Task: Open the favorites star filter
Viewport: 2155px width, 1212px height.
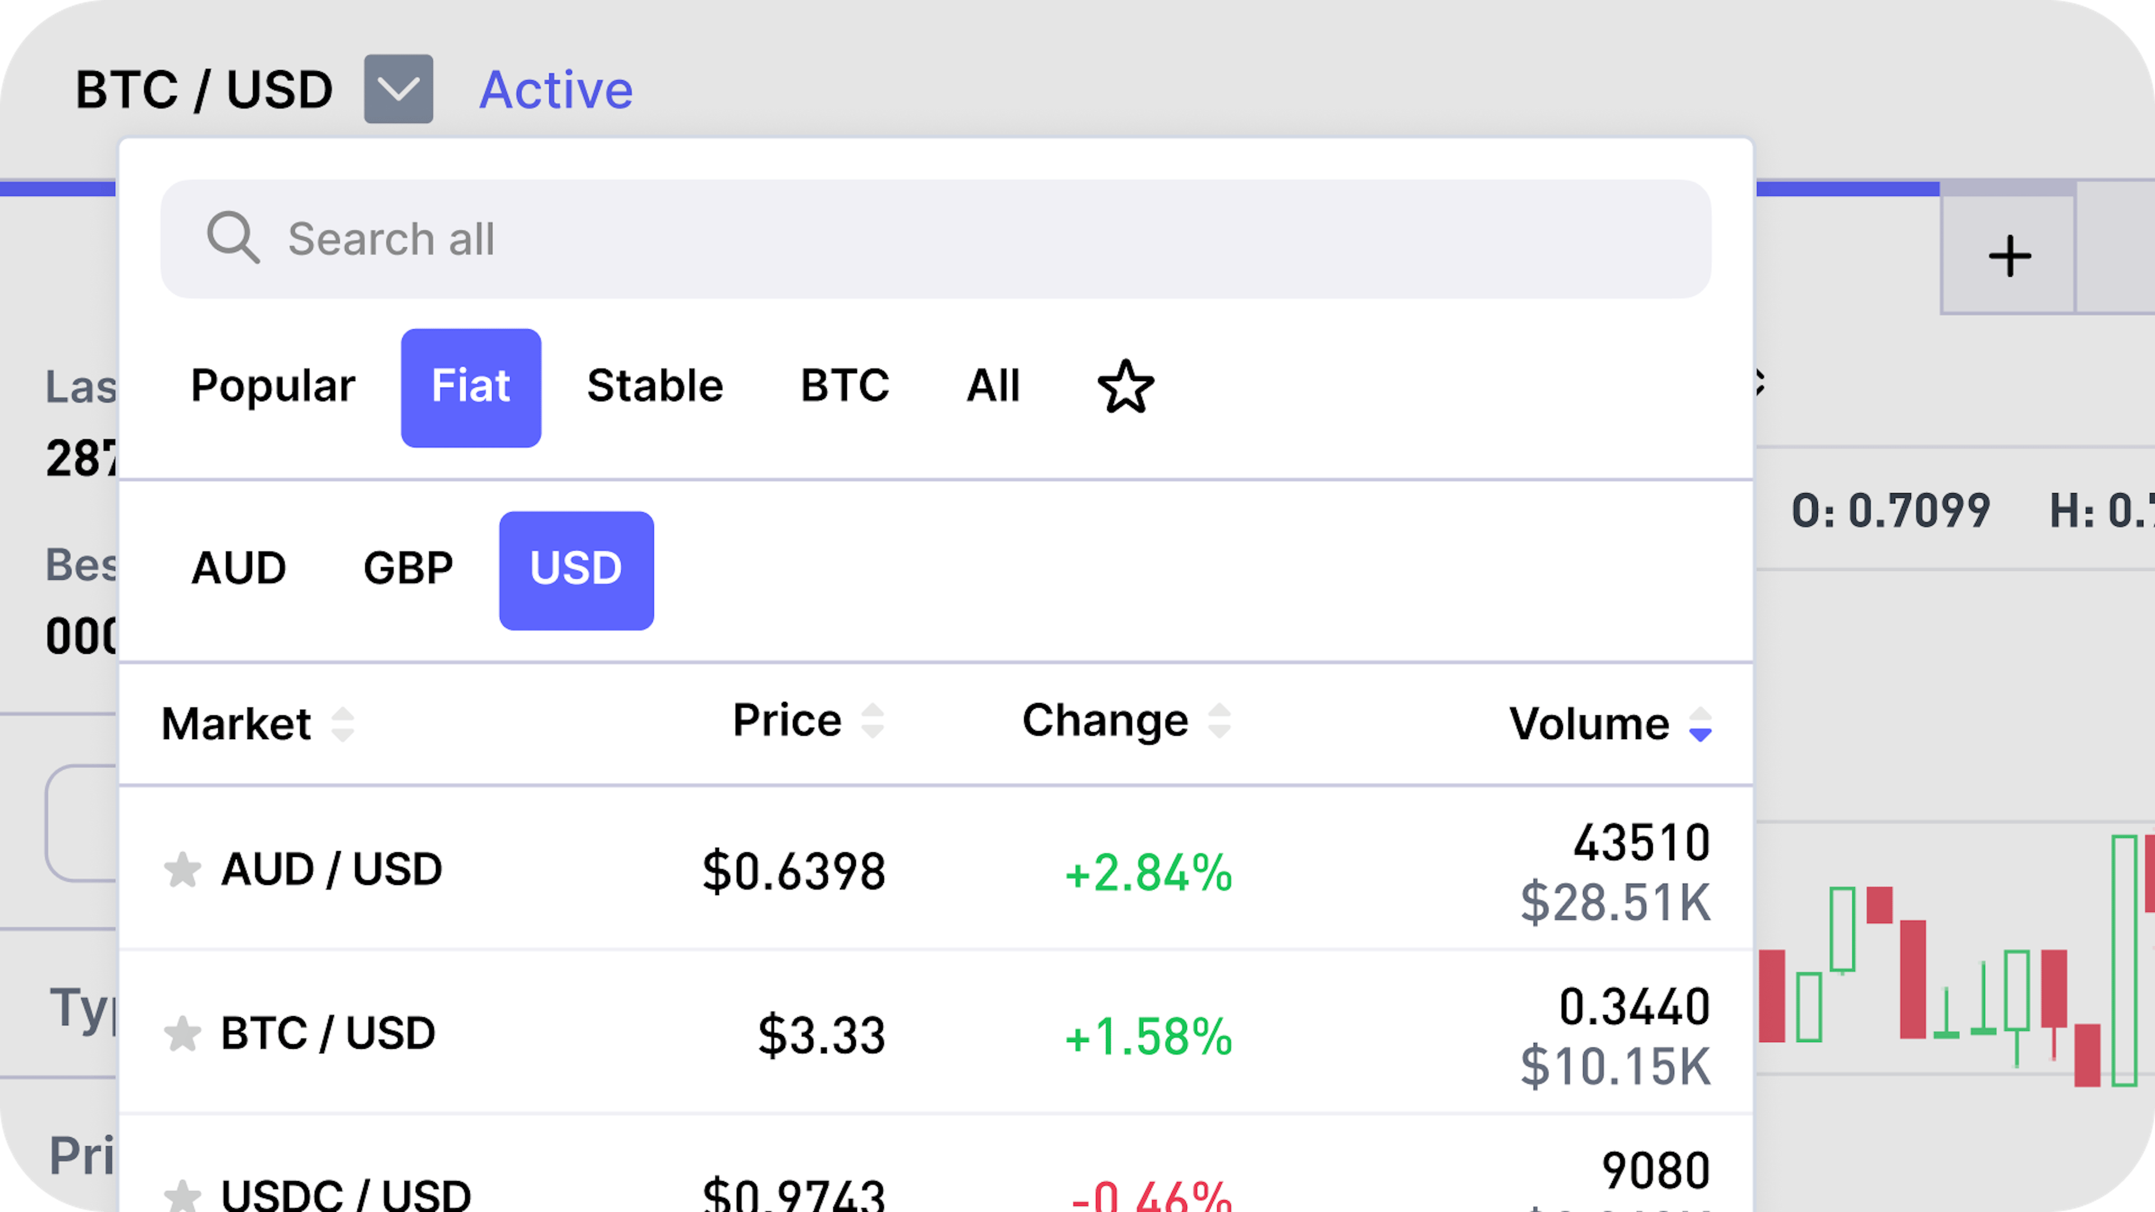Action: pos(1125,387)
